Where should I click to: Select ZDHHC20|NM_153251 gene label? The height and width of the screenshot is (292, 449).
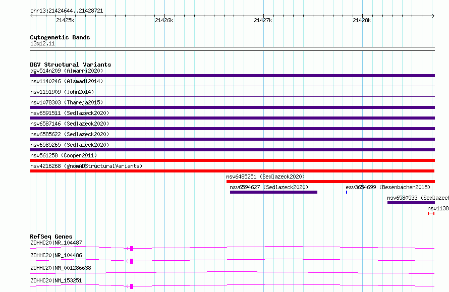pyautogui.click(x=56, y=280)
